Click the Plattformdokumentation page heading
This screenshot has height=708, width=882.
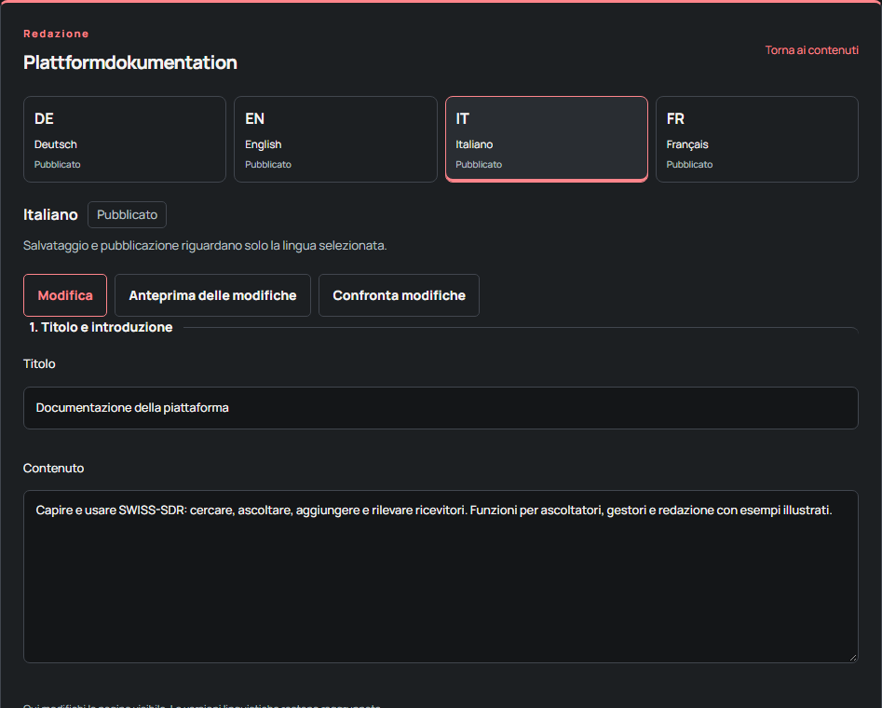pyautogui.click(x=130, y=62)
